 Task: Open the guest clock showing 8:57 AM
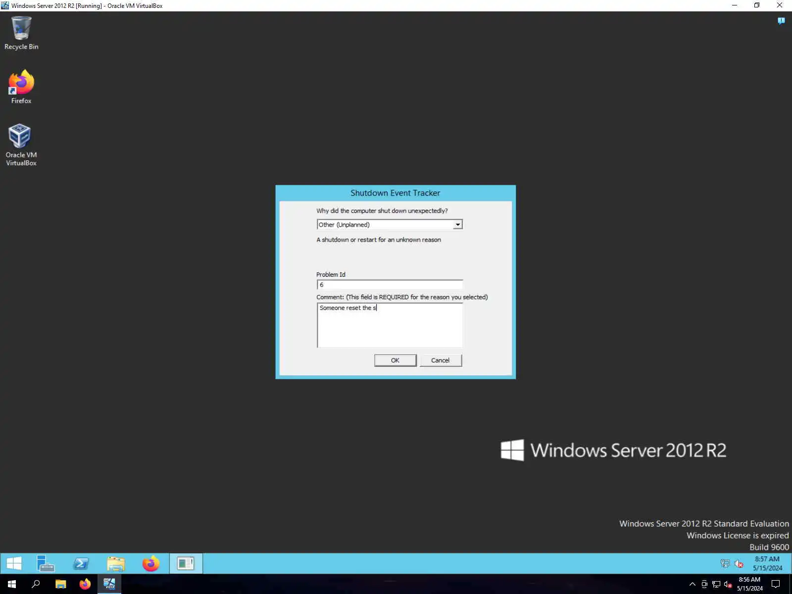coord(767,563)
